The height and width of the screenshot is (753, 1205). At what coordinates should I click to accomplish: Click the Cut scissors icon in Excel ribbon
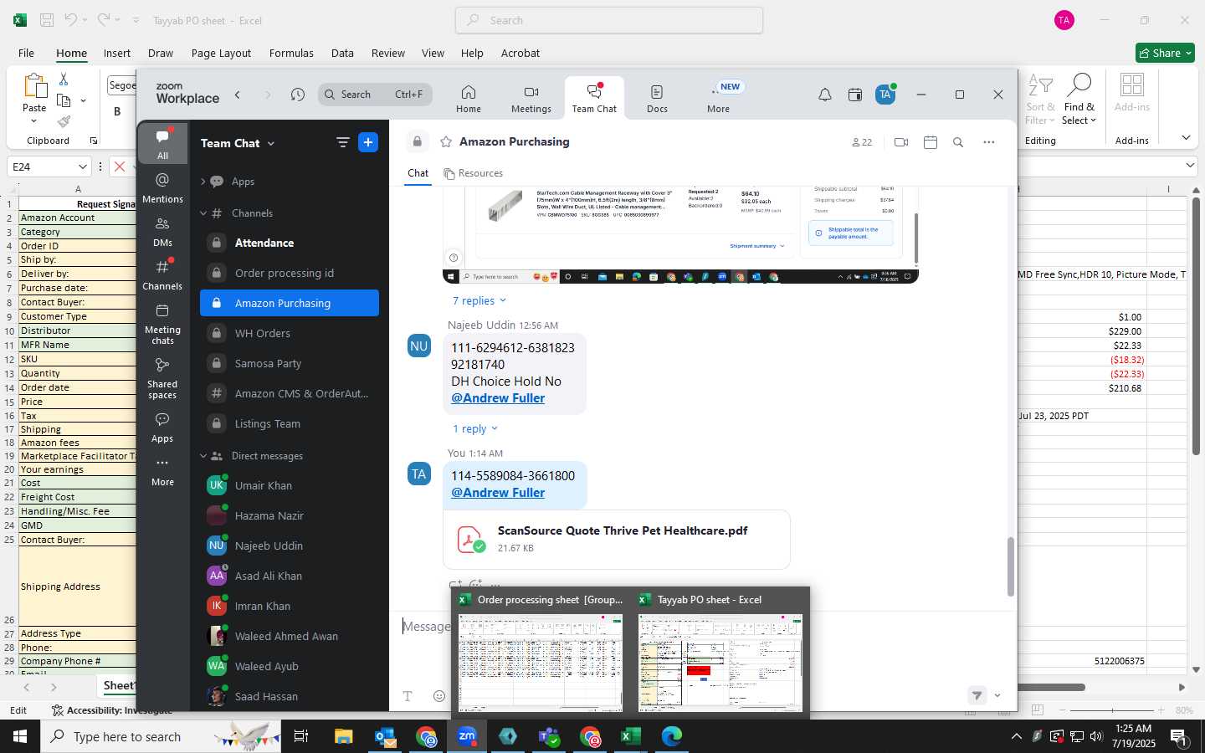(64, 79)
